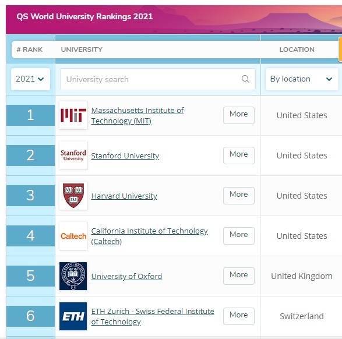The image size is (342, 339).
Task: Click the Harvard crest logo
Action: click(73, 196)
